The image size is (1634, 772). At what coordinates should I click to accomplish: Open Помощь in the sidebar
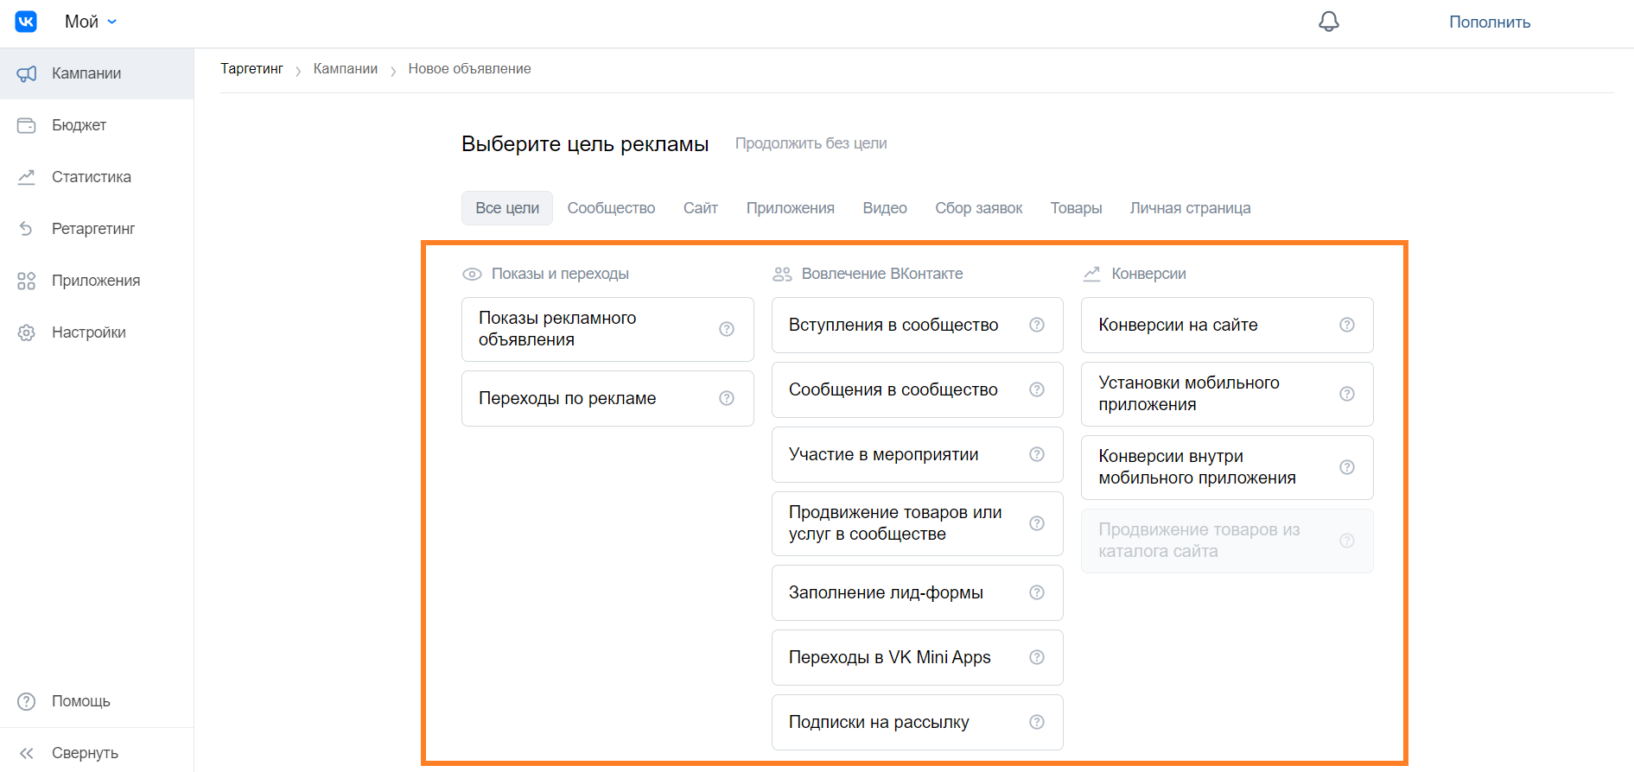point(97,701)
